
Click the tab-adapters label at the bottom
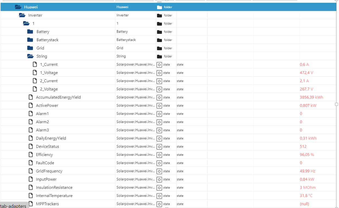click(13, 206)
